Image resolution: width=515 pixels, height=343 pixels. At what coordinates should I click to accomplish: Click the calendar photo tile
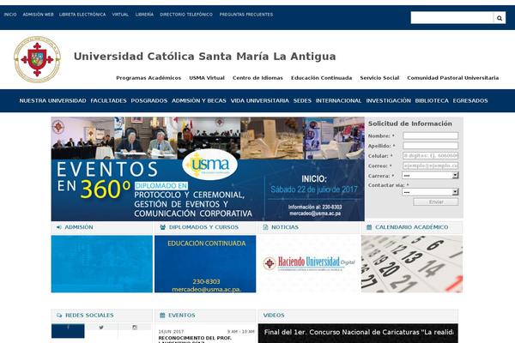pos(412,264)
